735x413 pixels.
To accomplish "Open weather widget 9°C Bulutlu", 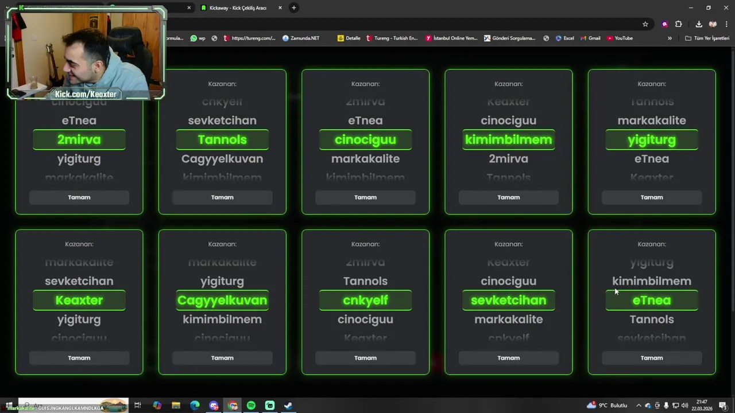I will 608,406.
